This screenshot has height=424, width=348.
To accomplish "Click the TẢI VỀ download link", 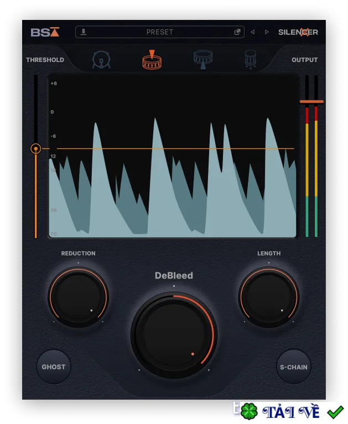I will pos(290,412).
